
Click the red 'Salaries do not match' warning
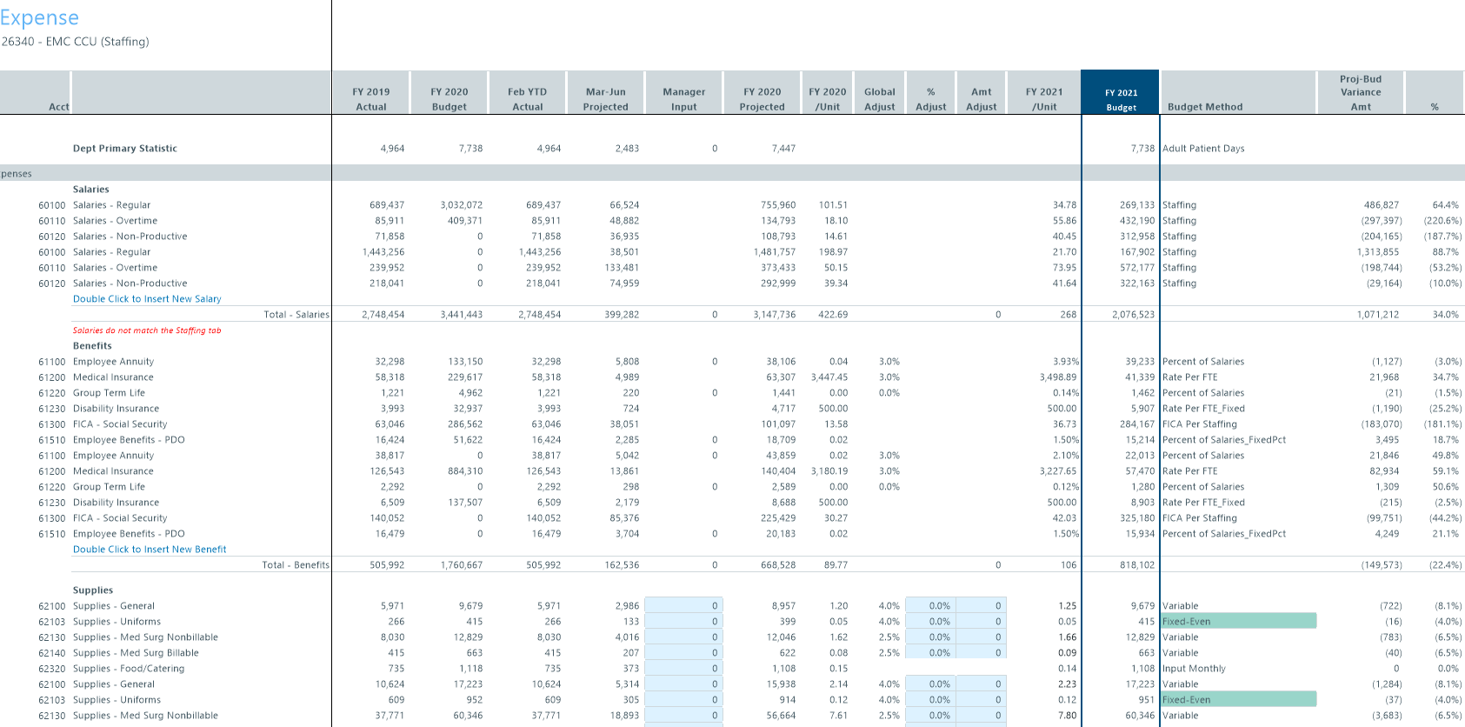point(147,330)
